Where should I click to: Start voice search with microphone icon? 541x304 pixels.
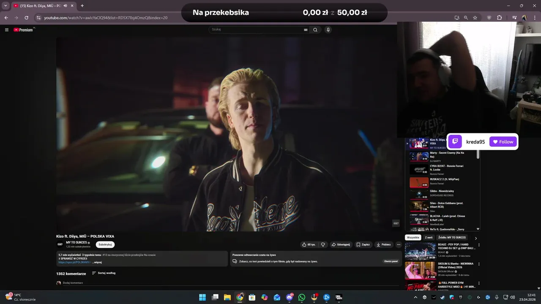tap(328, 30)
